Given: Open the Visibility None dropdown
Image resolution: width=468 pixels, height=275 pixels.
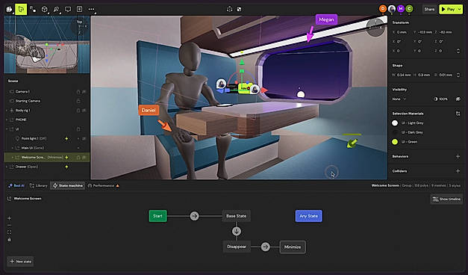Looking at the screenshot, I should coord(399,99).
